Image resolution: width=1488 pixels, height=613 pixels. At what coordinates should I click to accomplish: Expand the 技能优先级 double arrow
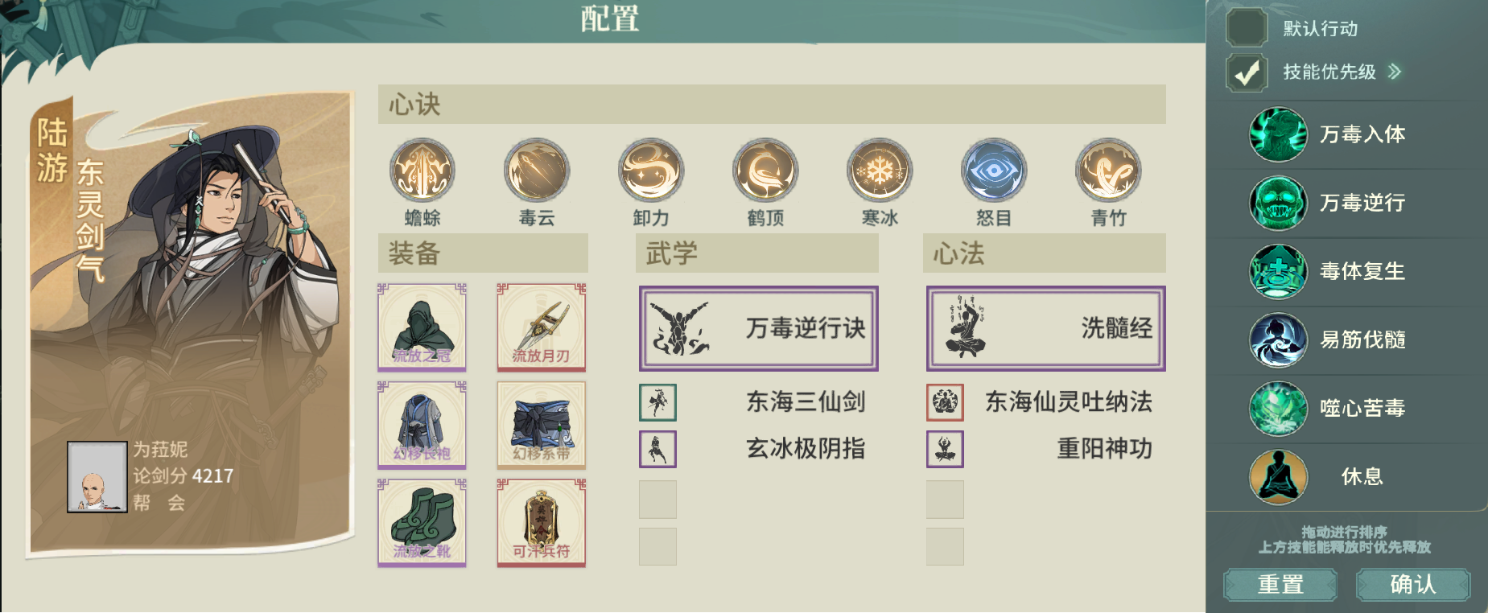tap(1395, 72)
